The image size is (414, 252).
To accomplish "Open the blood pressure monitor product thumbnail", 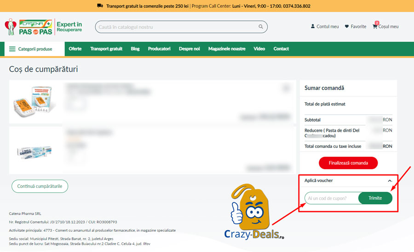I will [35, 101].
